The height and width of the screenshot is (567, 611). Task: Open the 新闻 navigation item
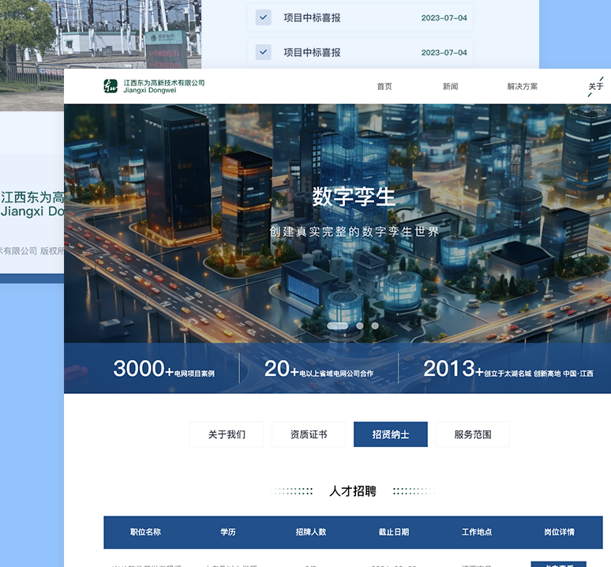(x=450, y=87)
